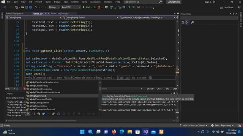Undo the last action with the Undo icon
This screenshot has height=136, width=243.
pos(36,7)
